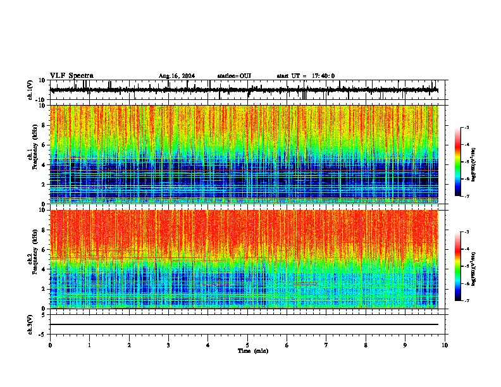The image size is (501, 387).
Task: Click time axis tick label 1
Action: click(89, 345)
